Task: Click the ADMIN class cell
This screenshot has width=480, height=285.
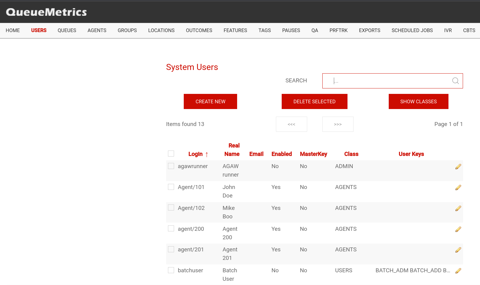Action: click(344, 166)
